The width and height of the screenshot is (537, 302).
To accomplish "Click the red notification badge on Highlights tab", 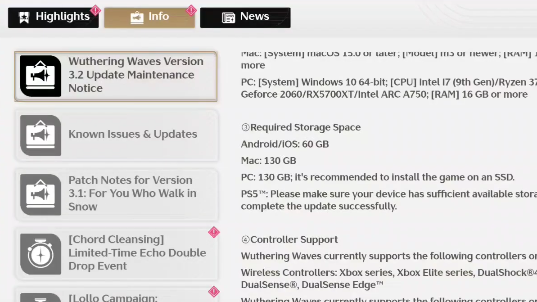I will pyautogui.click(x=95, y=10).
